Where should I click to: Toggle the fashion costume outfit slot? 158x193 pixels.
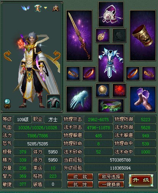[x=54, y=101]
